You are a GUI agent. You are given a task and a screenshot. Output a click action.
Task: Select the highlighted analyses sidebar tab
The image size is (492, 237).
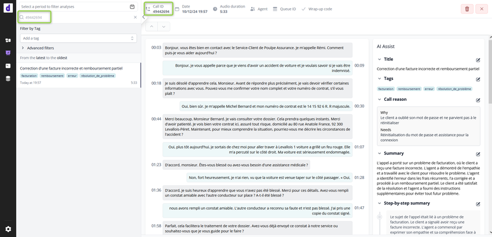(x=8, y=53)
